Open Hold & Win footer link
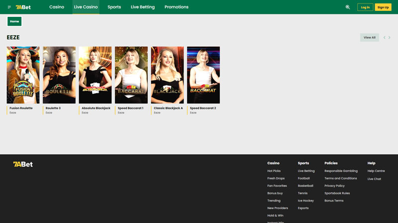The width and height of the screenshot is (398, 223). click(276, 216)
